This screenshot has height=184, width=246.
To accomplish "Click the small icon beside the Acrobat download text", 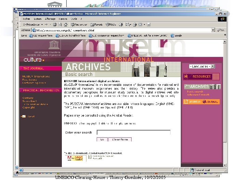I will point(90,157).
